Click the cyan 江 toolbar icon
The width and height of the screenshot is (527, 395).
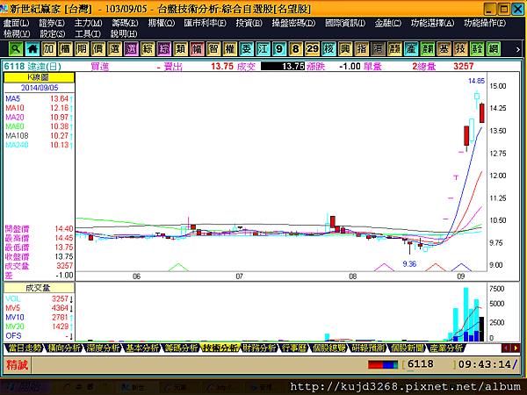pyautogui.click(x=263, y=49)
